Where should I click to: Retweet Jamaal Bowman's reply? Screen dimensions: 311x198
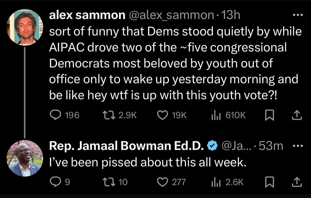point(110,181)
